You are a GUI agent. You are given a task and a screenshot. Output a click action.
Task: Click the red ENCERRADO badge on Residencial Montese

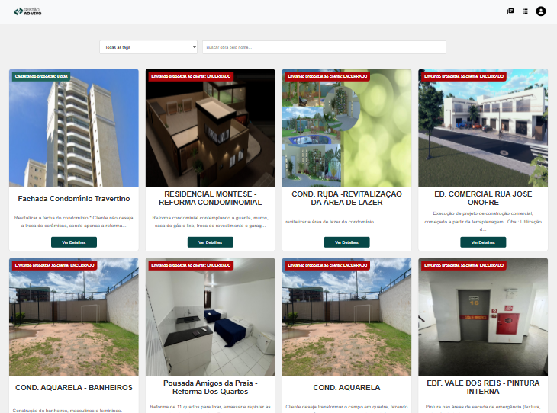[191, 76]
